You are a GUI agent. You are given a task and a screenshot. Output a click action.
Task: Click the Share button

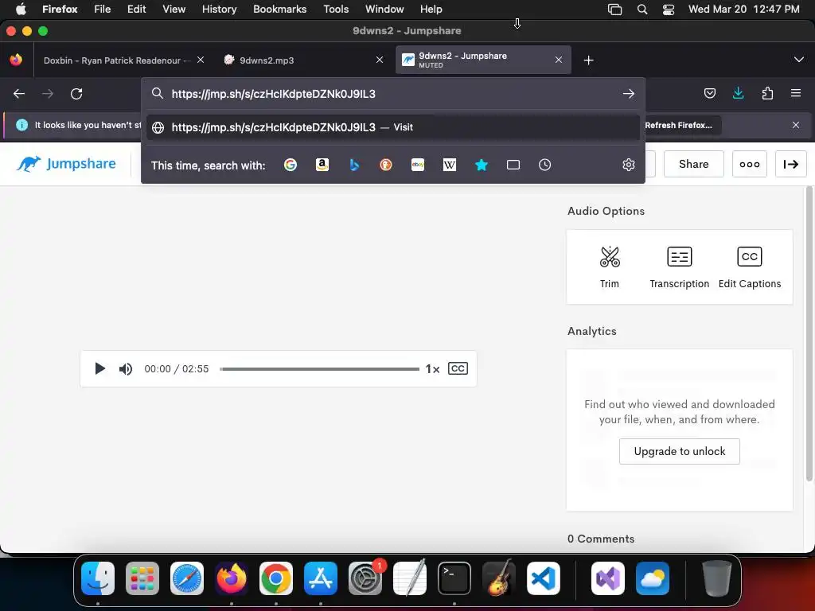(x=693, y=164)
